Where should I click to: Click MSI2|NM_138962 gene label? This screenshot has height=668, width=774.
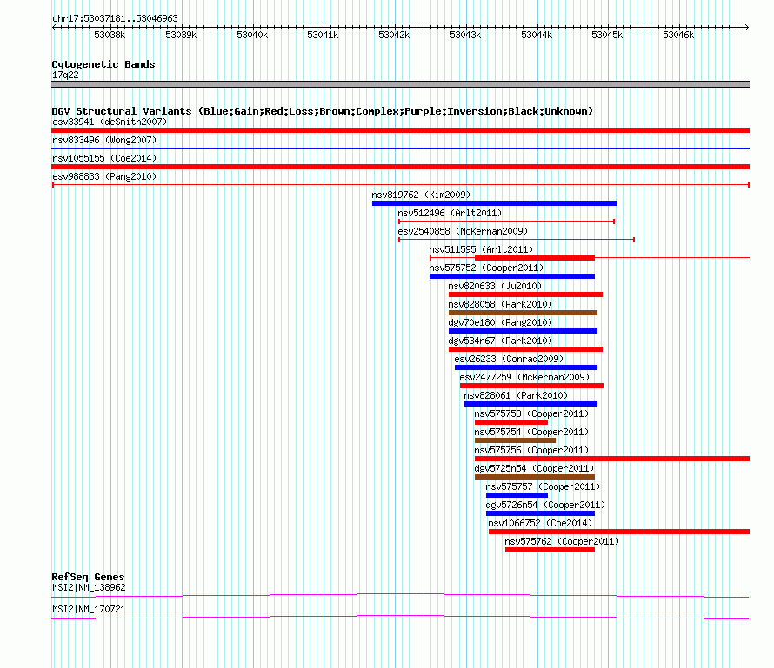point(89,587)
